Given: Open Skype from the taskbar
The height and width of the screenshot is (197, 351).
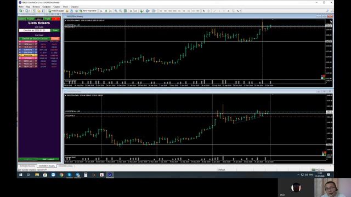Looking at the screenshot, I should point(70,175).
